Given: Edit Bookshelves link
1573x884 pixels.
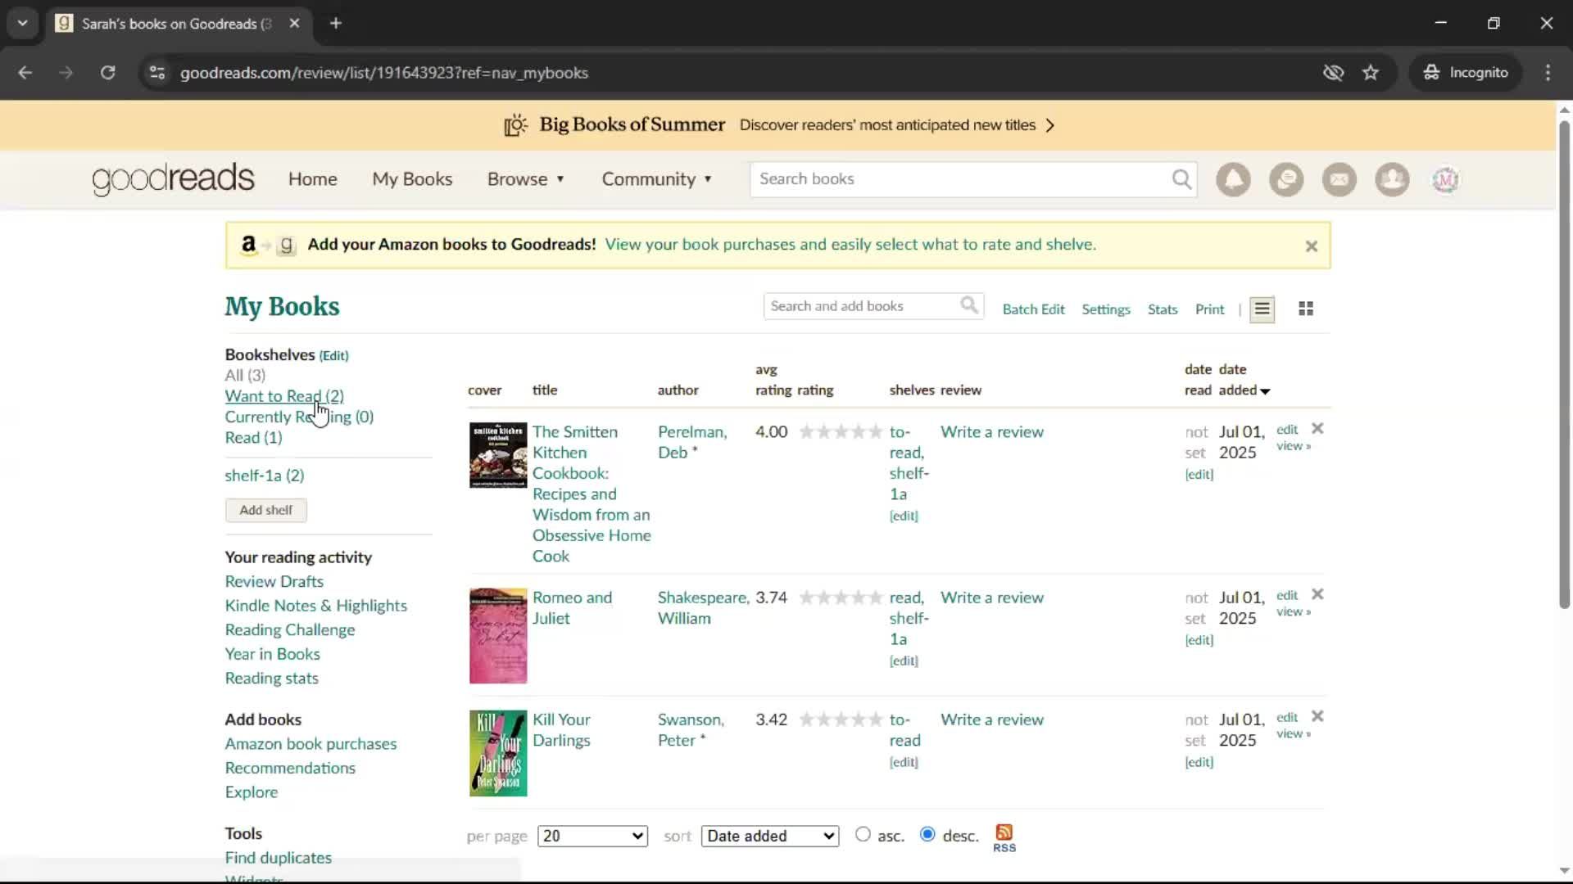Looking at the screenshot, I should pyautogui.click(x=333, y=355).
